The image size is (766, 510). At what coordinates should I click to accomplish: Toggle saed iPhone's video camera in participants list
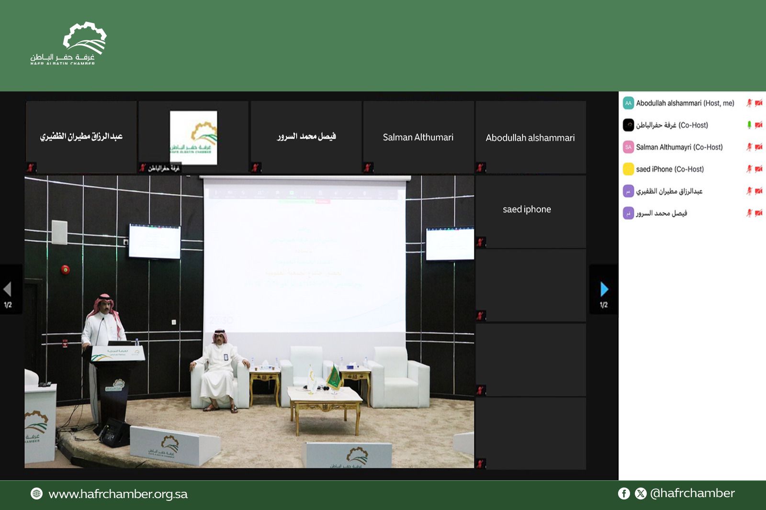pyautogui.click(x=758, y=169)
